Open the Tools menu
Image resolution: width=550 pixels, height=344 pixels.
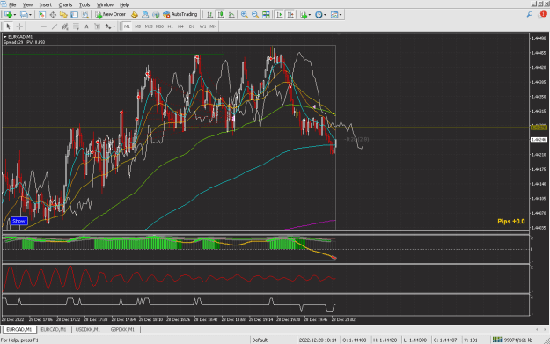click(x=84, y=5)
